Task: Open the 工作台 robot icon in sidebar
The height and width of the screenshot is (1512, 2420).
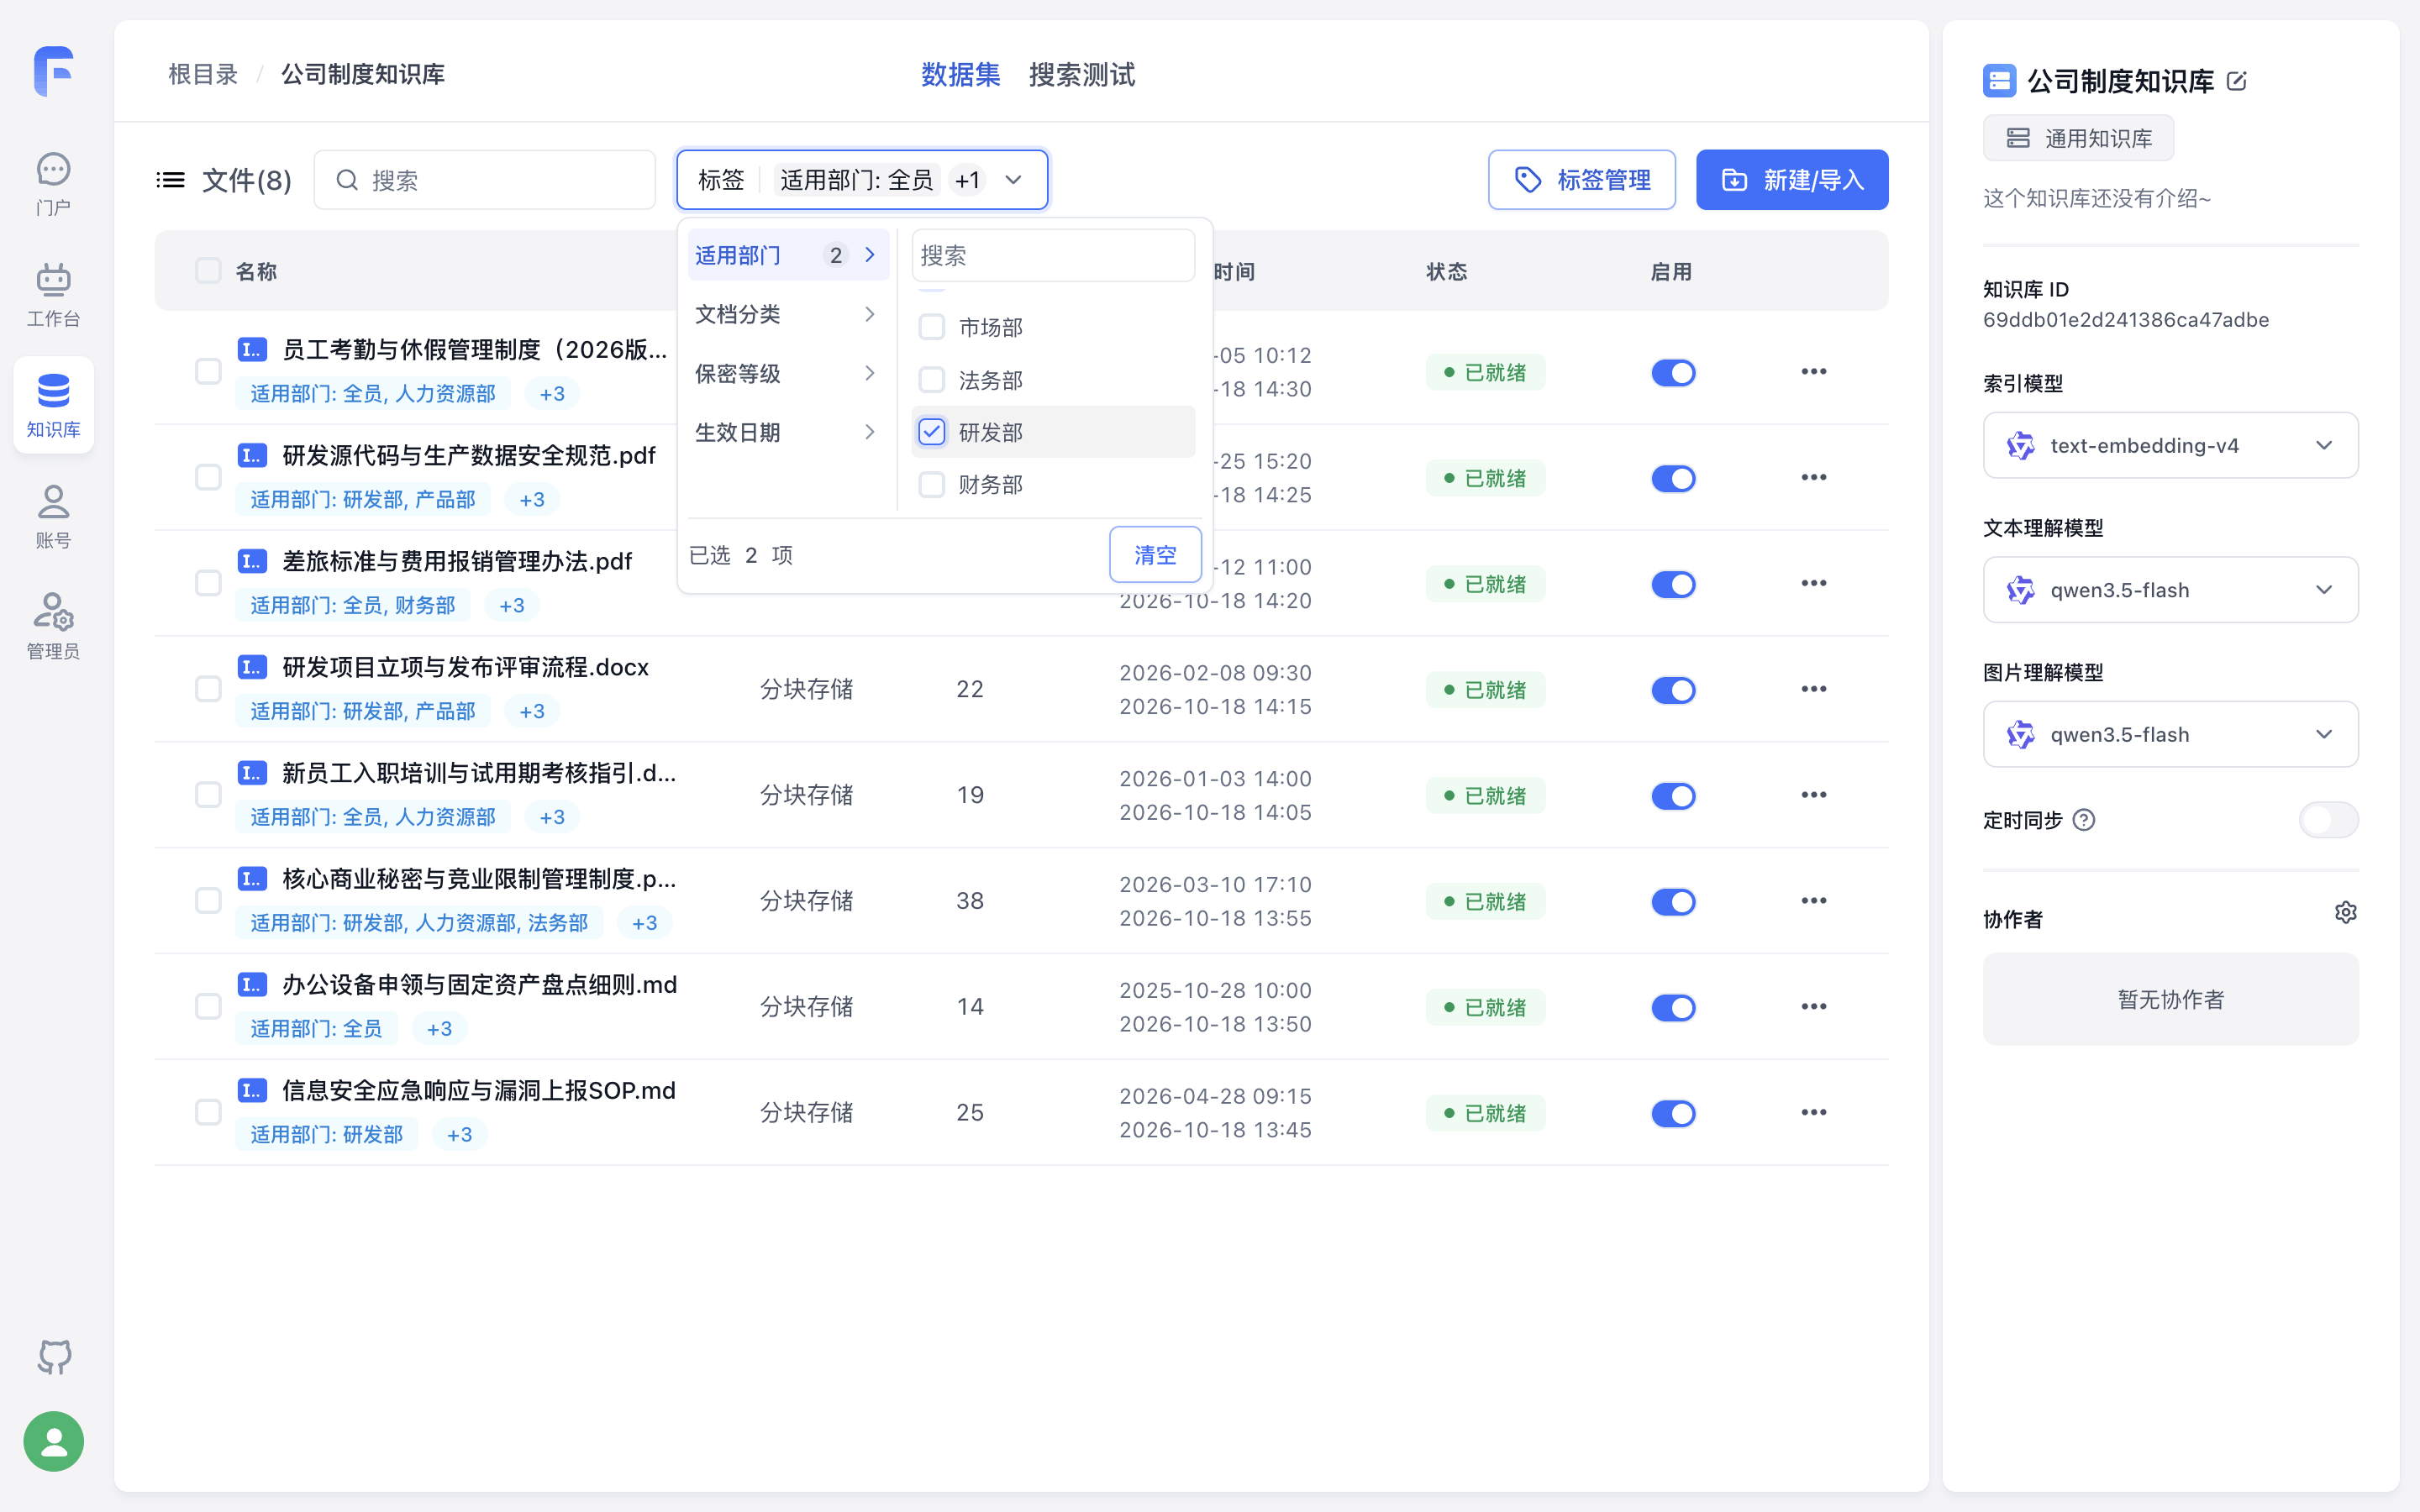Action: [x=53, y=295]
